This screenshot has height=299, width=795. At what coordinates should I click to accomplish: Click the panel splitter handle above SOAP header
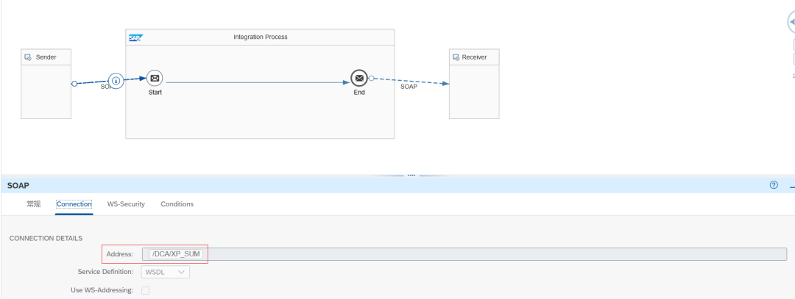pyautogui.click(x=411, y=176)
